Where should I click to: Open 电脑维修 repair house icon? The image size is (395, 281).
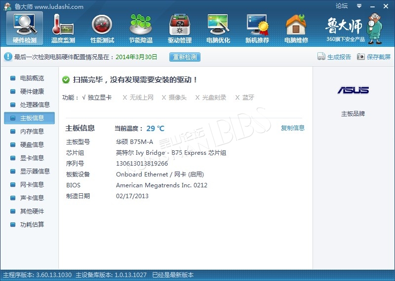[x=296, y=28]
